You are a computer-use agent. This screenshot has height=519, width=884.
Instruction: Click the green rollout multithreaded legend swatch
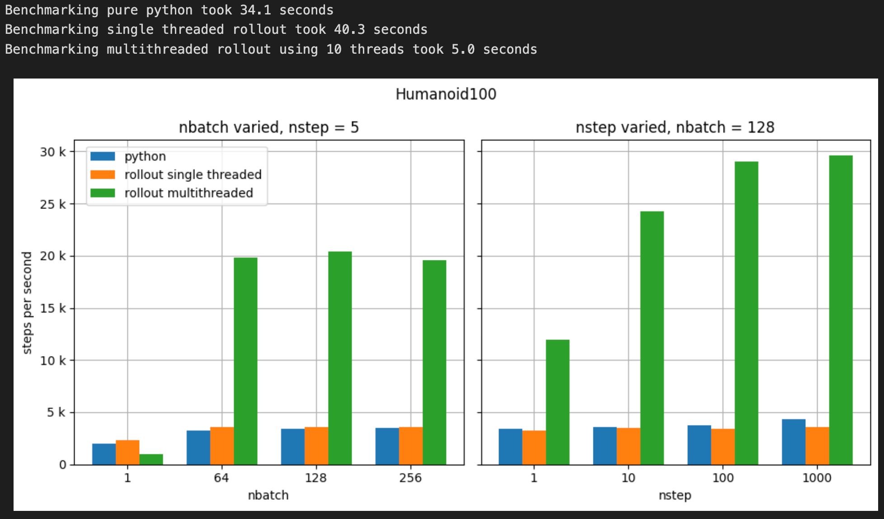[103, 193]
